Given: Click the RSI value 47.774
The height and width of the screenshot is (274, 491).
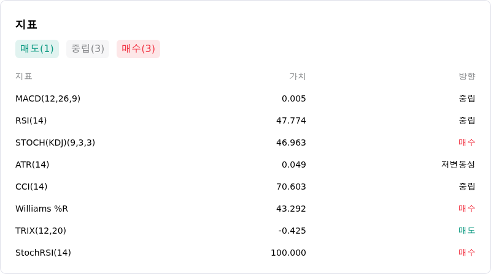Looking at the screenshot, I should tap(291, 120).
